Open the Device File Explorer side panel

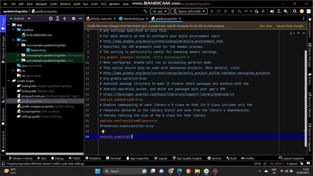click(x=310, y=138)
